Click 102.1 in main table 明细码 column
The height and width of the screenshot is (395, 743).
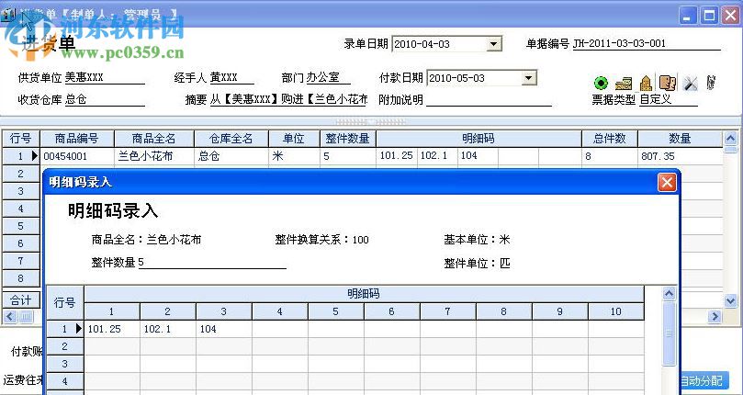(437, 155)
